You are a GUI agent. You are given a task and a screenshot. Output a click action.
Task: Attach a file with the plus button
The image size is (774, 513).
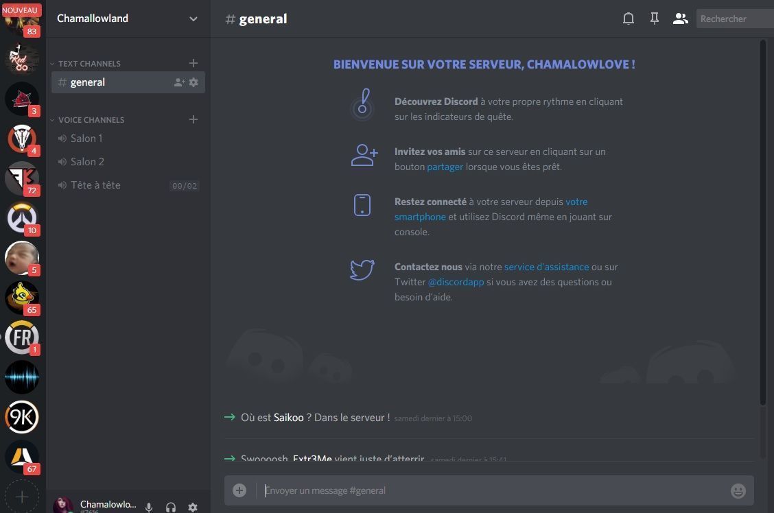[x=239, y=490]
